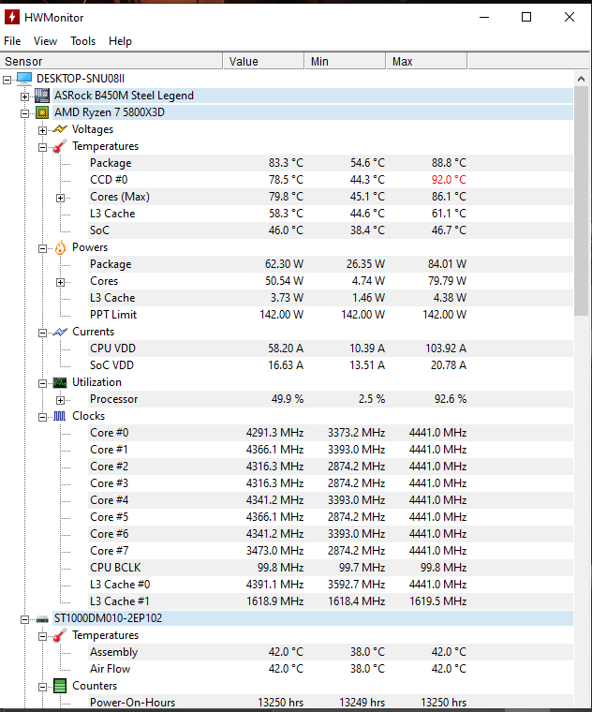The image size is (592, 712).
Task: Click the Utilization graph icon
Action: [60, 382]
